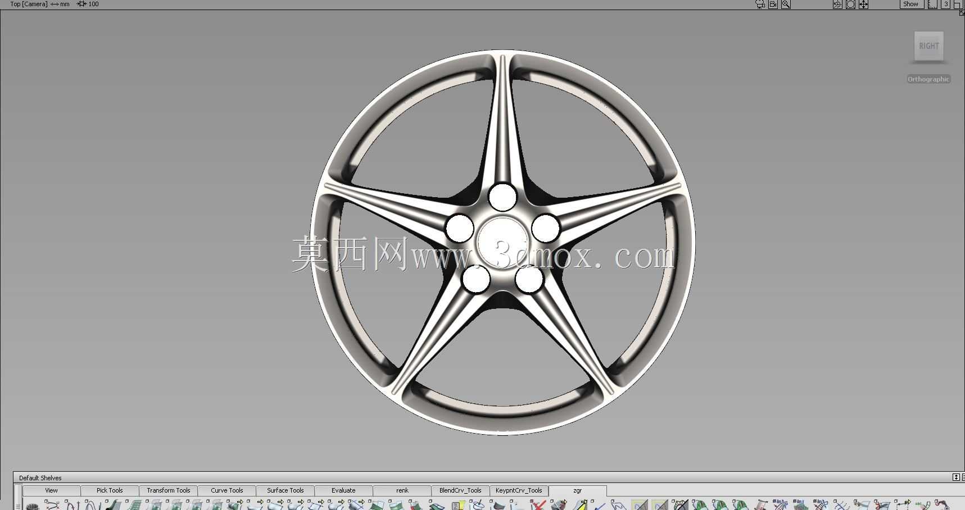Screen dimensions: 965x510
Task: Activate the magnifier zoom view icon
Action: click(786, 4)
